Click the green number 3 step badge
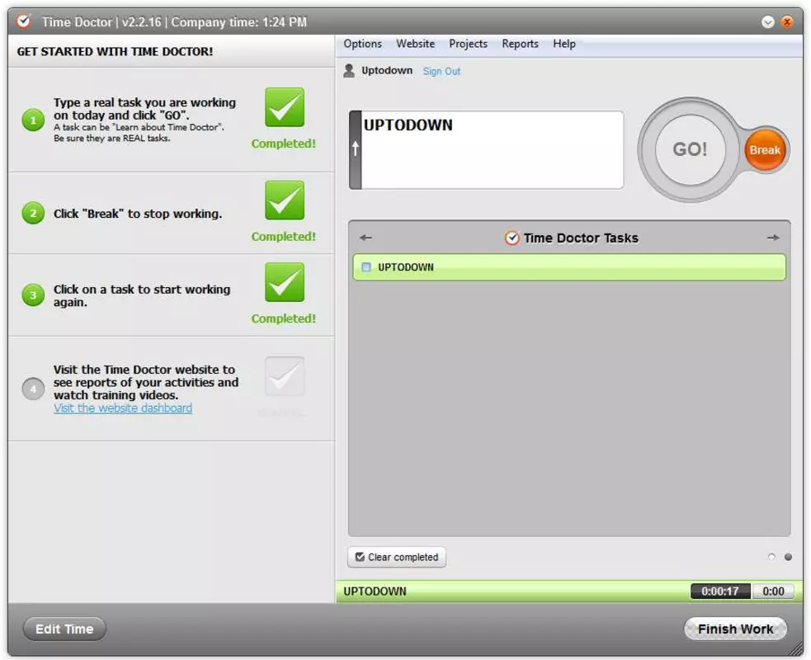The height and width of the screenshot is (660, 811). point(33,295)
